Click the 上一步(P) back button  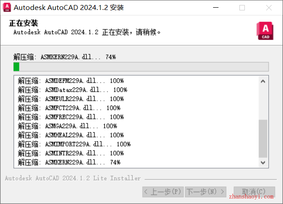point(163,192)
